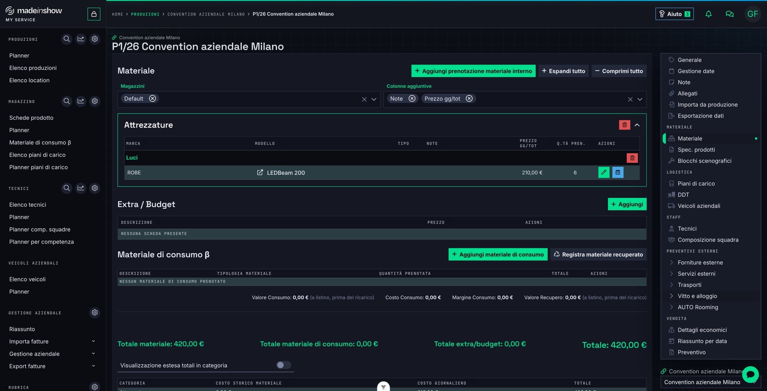Collapse the Attrezzature section chevron
Screen dimensions: 767x391
[x=637, y=125]
